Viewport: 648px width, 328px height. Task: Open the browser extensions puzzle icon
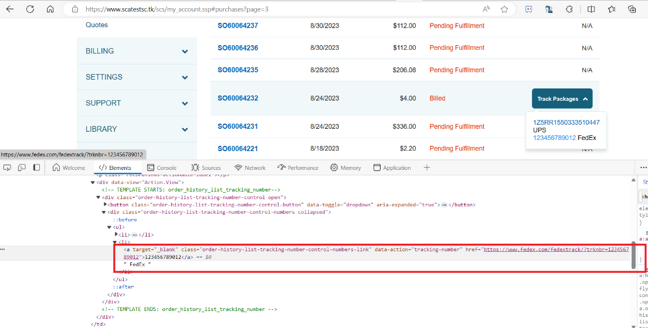point(569,9)
